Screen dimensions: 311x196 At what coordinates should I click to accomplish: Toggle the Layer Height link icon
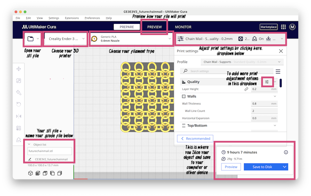click(246, 89)
